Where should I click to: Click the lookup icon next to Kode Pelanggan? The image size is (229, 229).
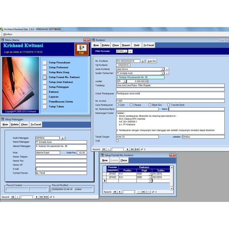pyautogui.click(x=63, y=138)
